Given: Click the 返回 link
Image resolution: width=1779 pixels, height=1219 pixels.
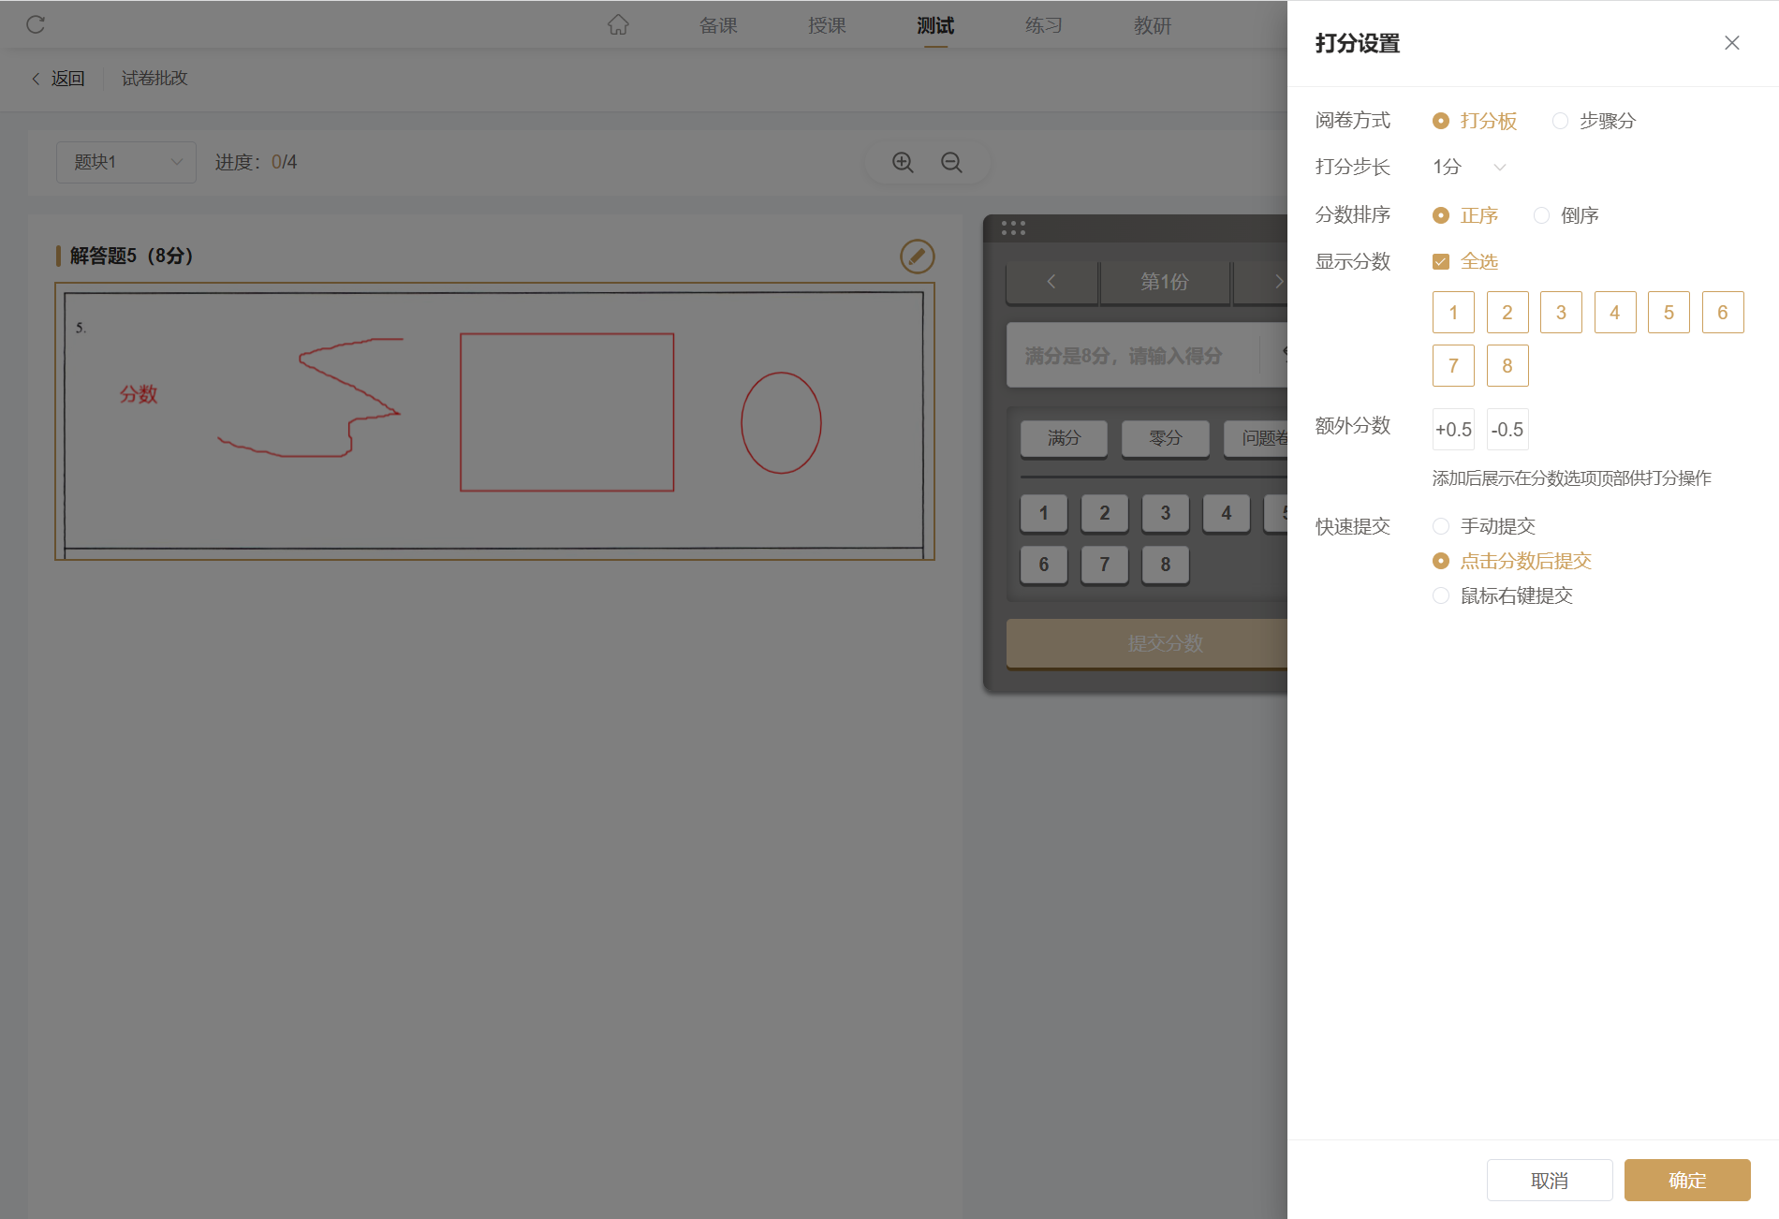Looking at the screenshot, I should click(67, 79).
